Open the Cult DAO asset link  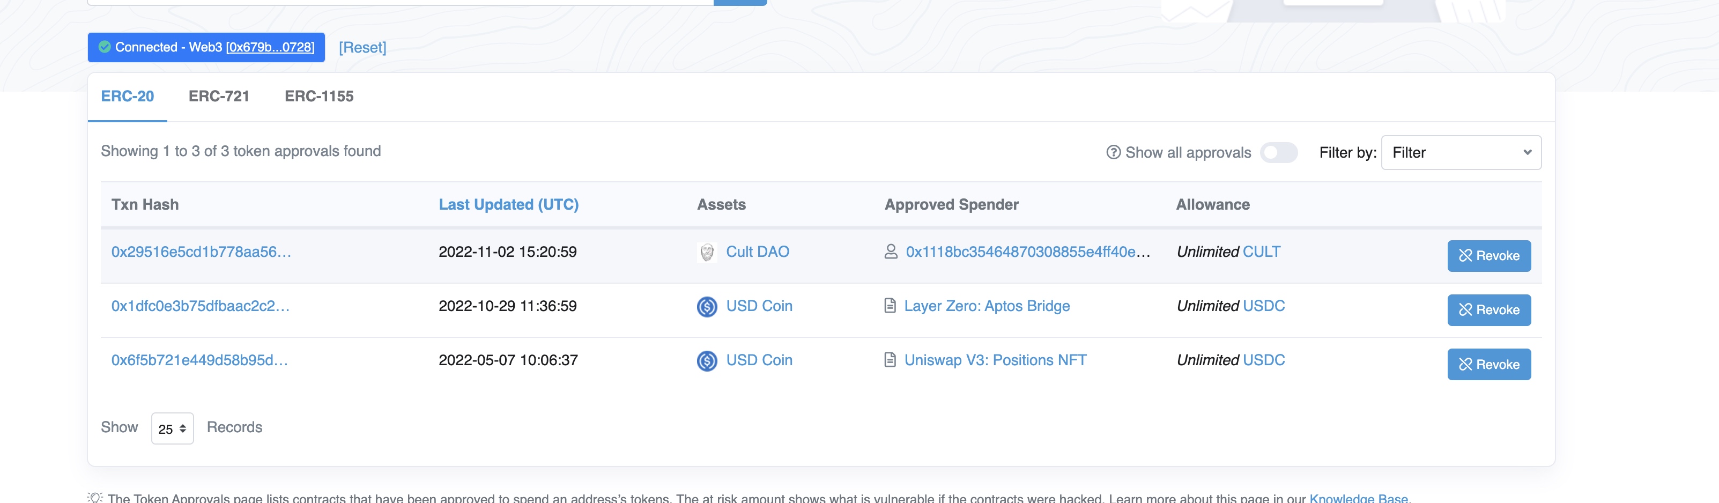tap(758, 251)
